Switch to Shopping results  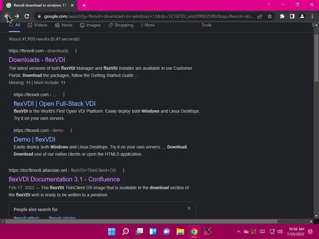coord(121,25)
